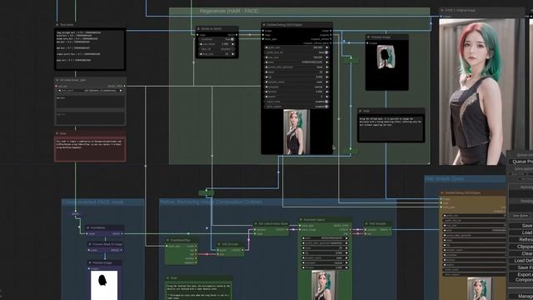
Task: Collapse the green Note node in the Refine group
Action: point(167,277)
